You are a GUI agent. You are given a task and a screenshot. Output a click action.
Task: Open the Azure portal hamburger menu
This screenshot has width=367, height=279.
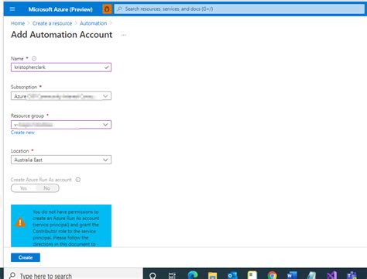click(12, 9)
